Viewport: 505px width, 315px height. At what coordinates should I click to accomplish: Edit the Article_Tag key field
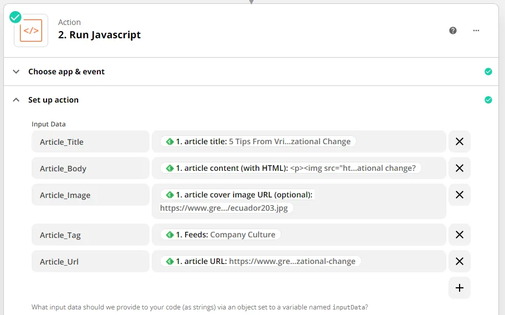(x=90, y=235)
